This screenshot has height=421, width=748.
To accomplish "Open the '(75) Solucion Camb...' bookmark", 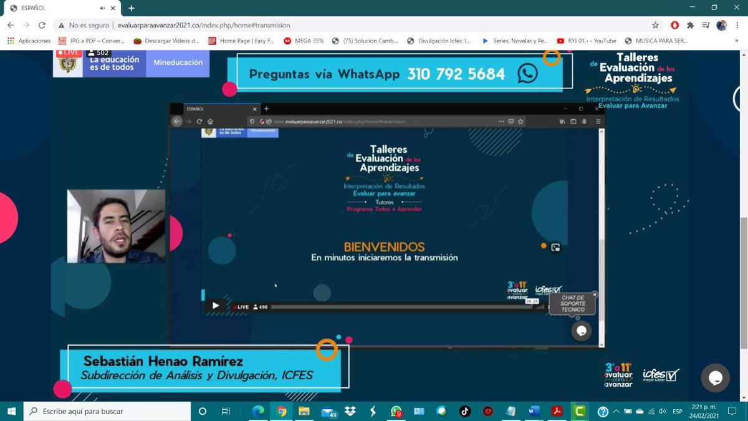I will coord(365,41).
